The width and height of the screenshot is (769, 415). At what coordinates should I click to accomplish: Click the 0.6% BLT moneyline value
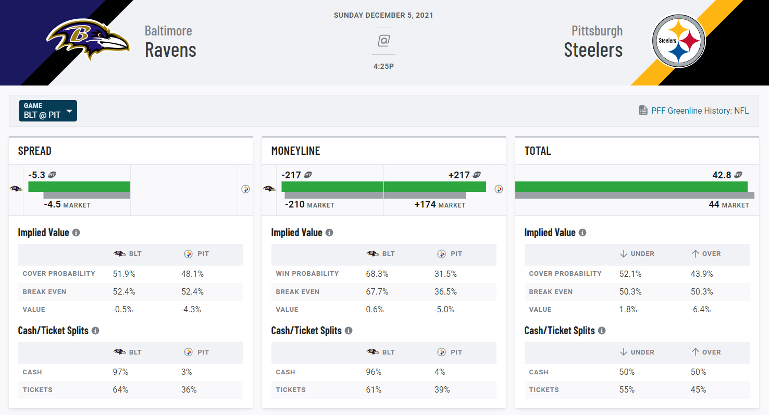coord(375,309)
